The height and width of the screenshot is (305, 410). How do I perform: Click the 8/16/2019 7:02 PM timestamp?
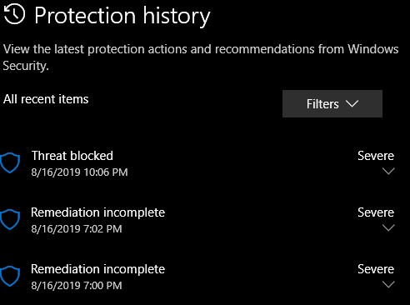click(x=77, y=229)
